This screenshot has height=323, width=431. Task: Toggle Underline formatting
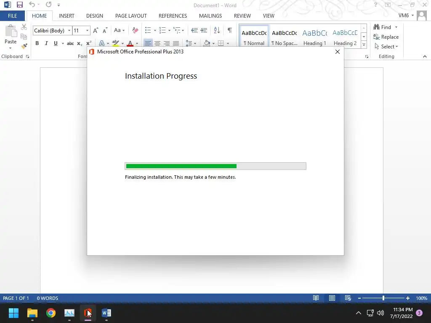(x=56, y=43)
